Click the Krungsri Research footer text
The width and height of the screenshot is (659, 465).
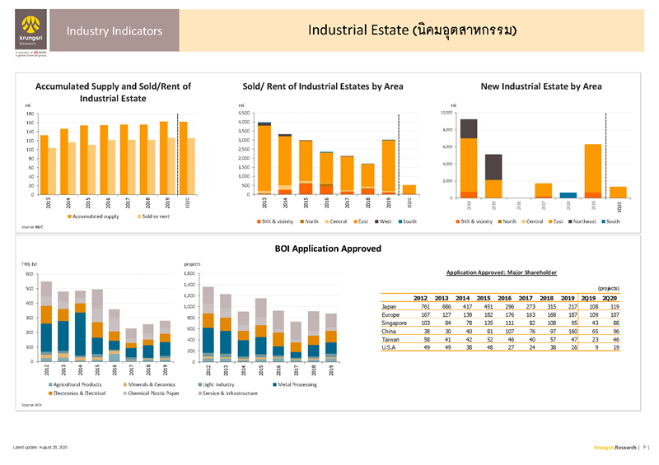tap(615, 447)
